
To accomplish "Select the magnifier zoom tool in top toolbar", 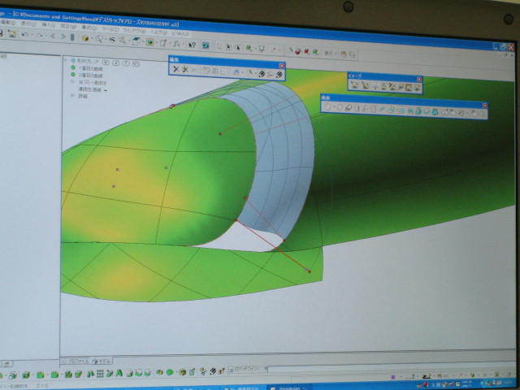I will click(99, 39).
